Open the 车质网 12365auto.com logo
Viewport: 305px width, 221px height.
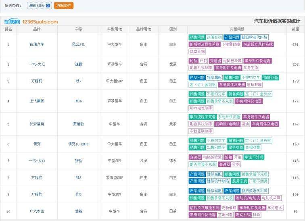pyautogui.click(x=31, y=22)
